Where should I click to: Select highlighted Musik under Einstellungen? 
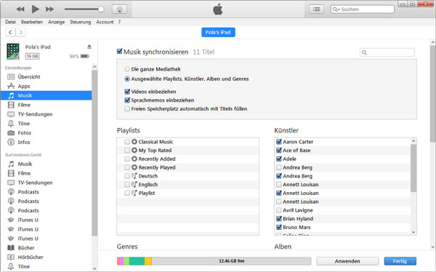coord(47,95)
